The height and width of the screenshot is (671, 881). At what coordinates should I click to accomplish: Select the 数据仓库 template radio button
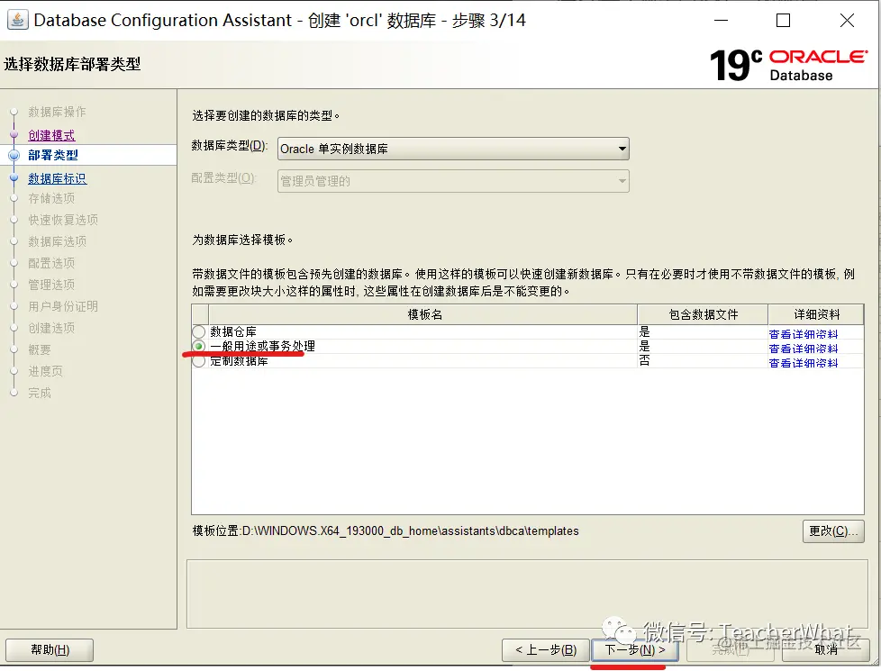[x=198, y=331]
